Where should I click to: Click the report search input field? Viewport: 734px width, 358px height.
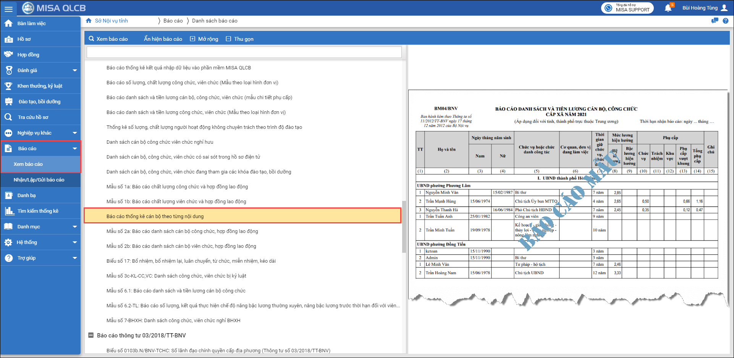tap(244, 52)
